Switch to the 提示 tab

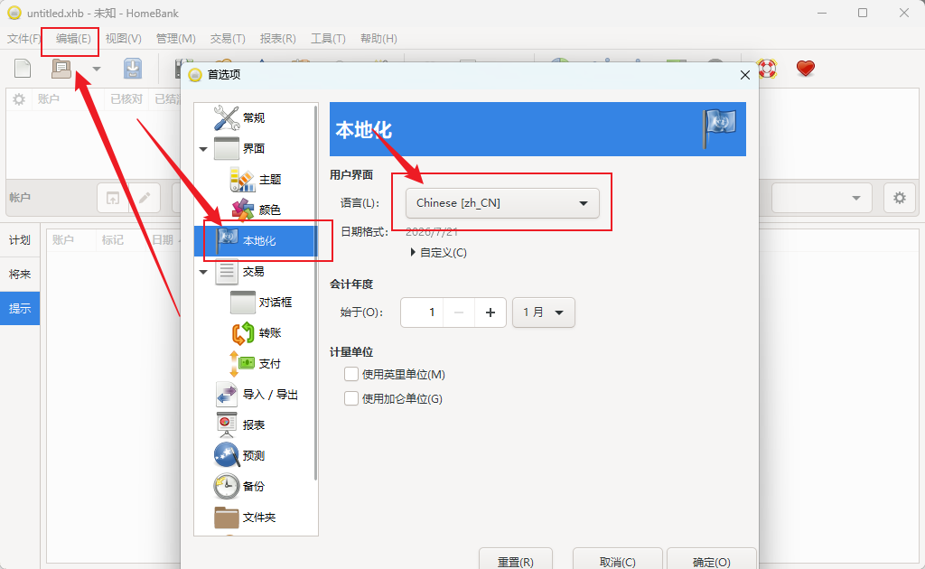click(20, 308)
